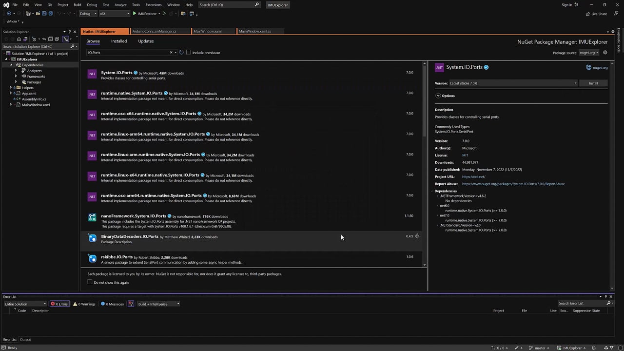Click the Undo toolbar icon
624x351 pixels.
(x=59, y=14)
